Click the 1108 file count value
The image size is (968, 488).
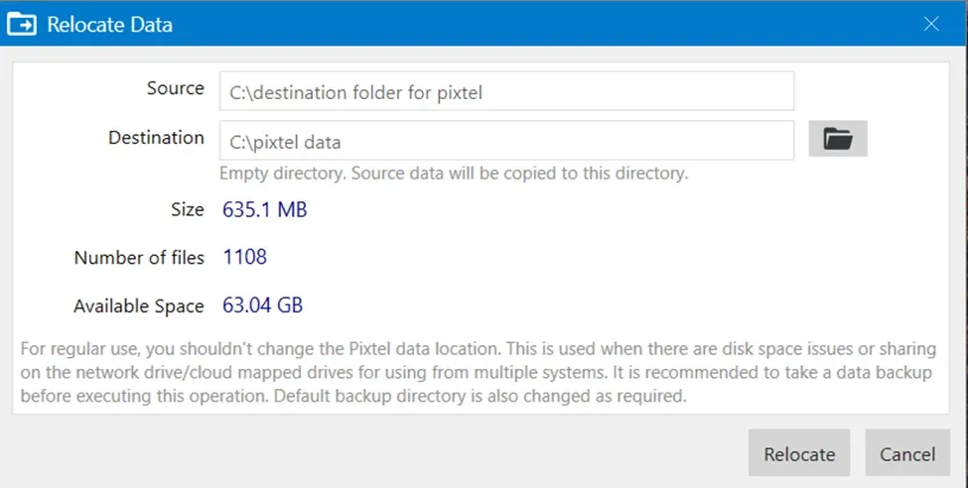point(244,257)
